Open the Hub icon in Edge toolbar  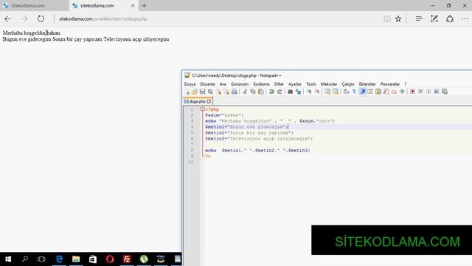[x=419, y=18]
